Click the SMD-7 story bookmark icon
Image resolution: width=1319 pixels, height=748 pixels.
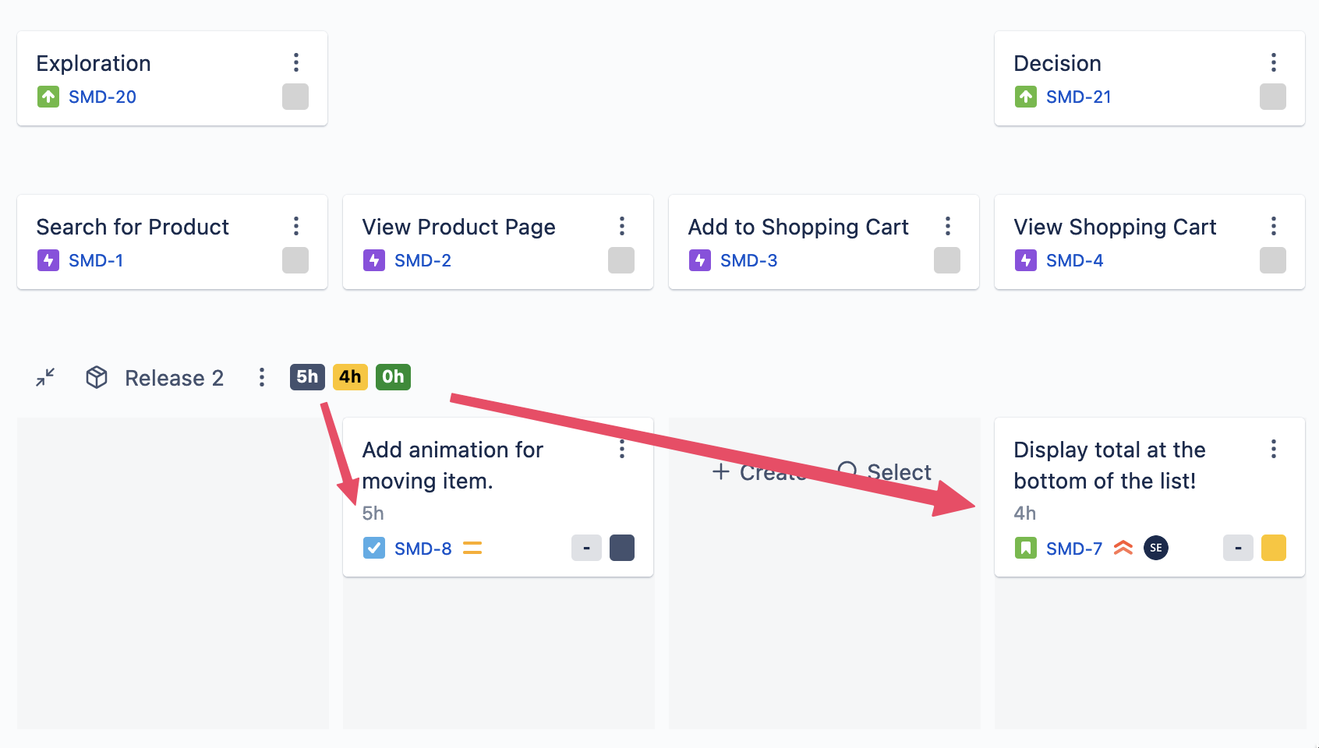coord(1026,549)
